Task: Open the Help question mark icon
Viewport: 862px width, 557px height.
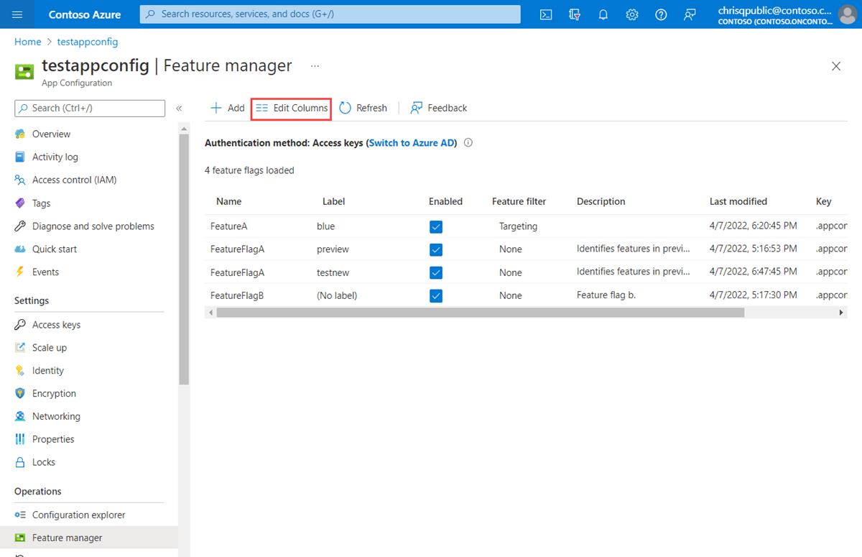Action: coord(661,14)
